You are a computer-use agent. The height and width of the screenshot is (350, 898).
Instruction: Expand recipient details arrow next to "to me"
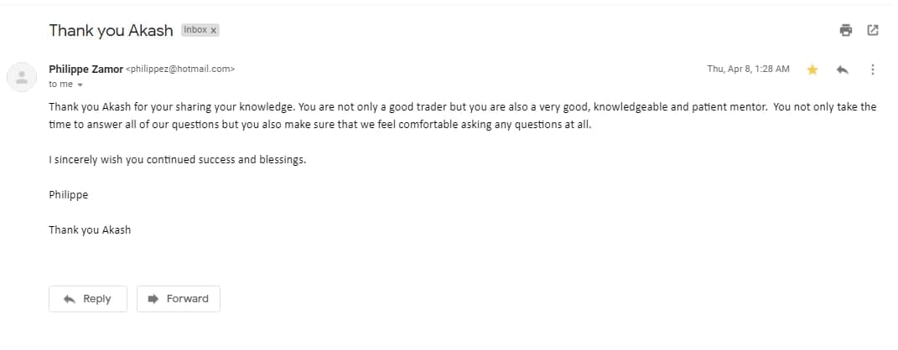point(80,85)
